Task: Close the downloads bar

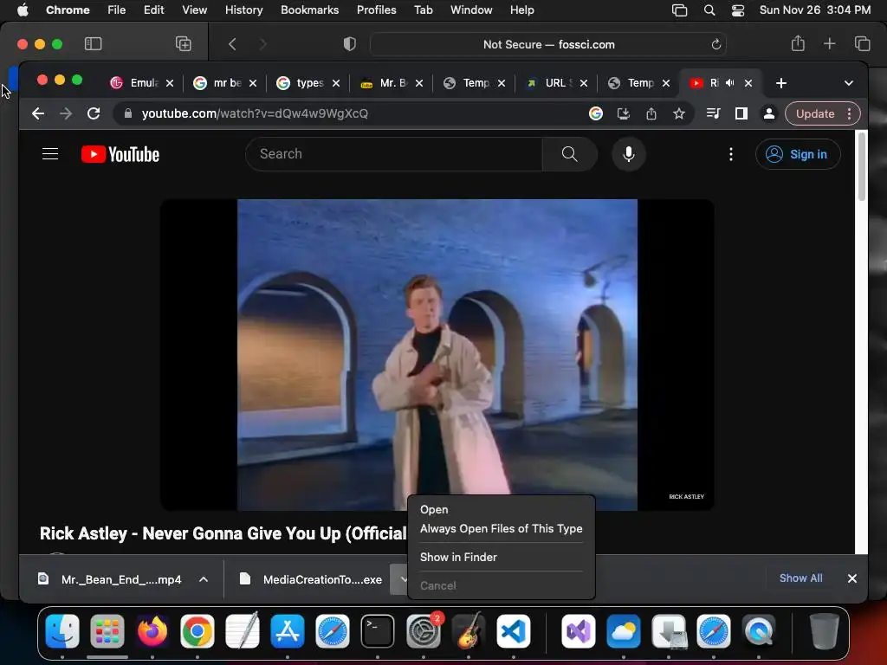Action: click(852, 578)
